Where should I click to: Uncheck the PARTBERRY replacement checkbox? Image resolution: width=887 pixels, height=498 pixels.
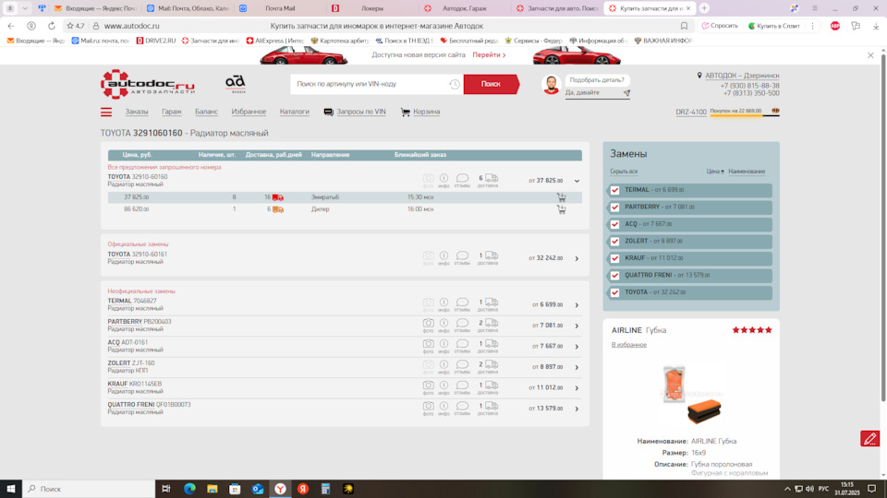[615, 207]
